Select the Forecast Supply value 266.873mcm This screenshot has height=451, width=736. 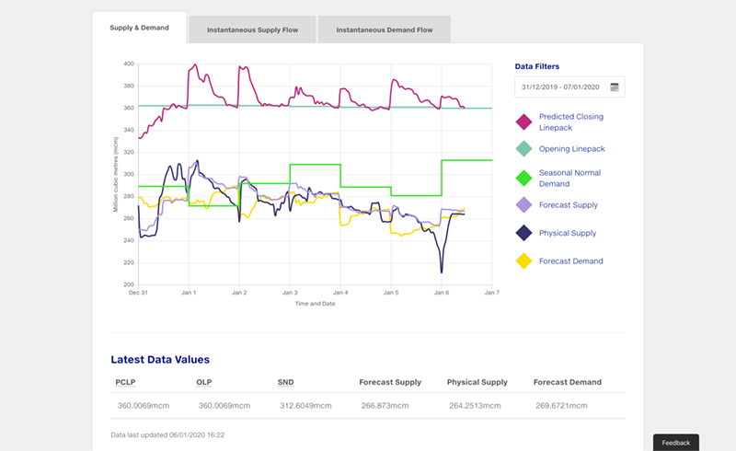pos(385,405)
